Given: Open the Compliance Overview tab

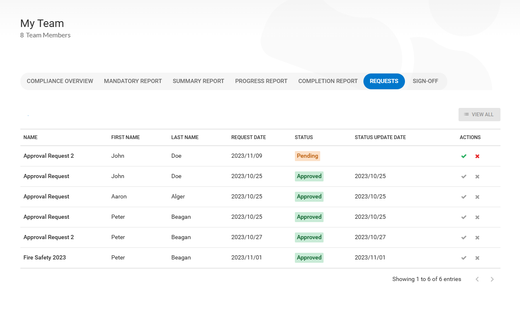Looking at the screenshot, I should (x=60, y=81).
